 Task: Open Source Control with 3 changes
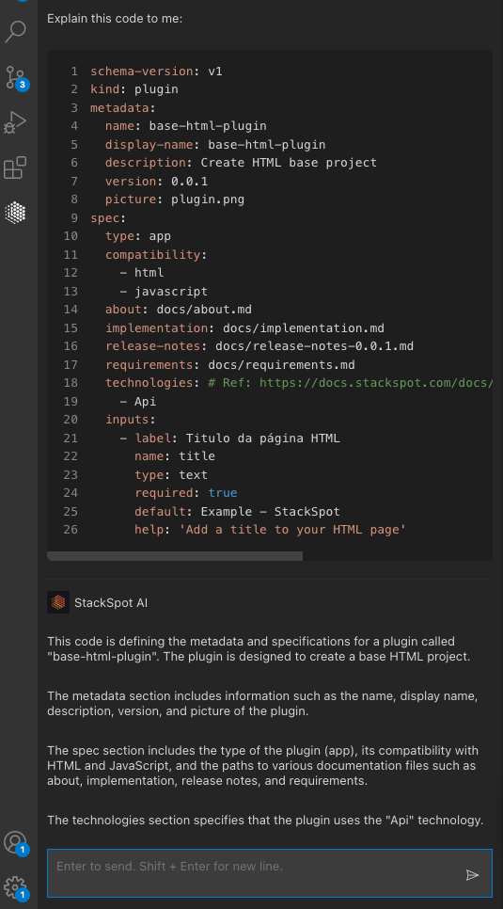(x=16, y=77)
